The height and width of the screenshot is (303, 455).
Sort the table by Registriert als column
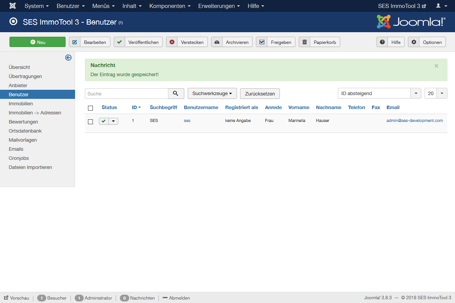(242, 108)
